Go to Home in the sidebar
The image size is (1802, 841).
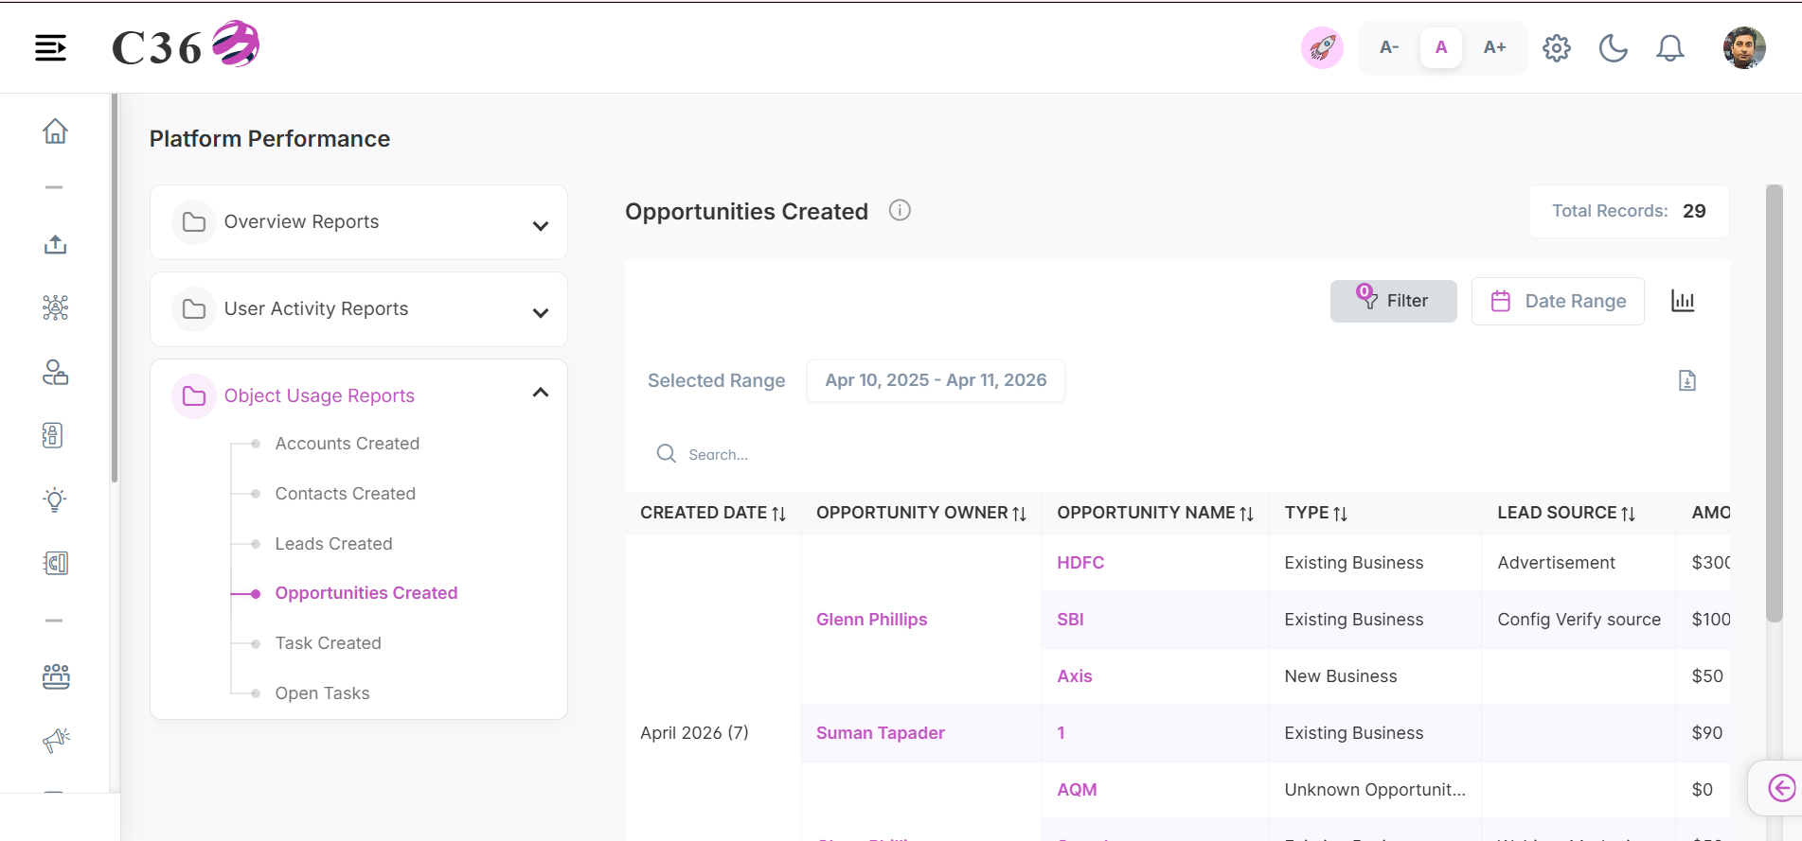click(55, 131)
